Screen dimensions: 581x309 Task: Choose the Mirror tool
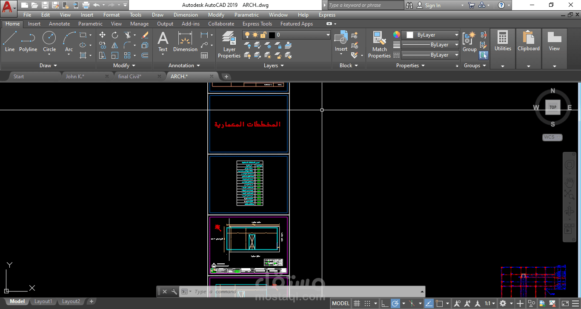click(115, 45)
